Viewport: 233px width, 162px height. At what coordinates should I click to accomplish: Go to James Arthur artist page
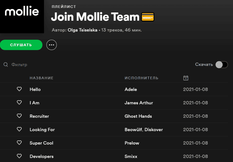click(x=139, y=103)
